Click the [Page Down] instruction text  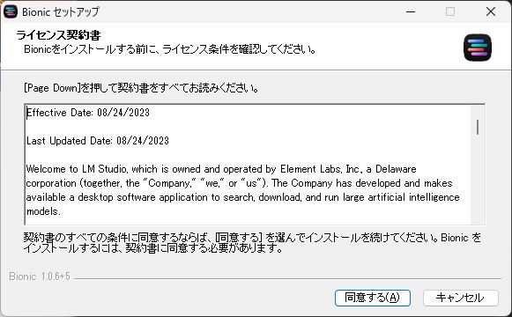point(142,88)
